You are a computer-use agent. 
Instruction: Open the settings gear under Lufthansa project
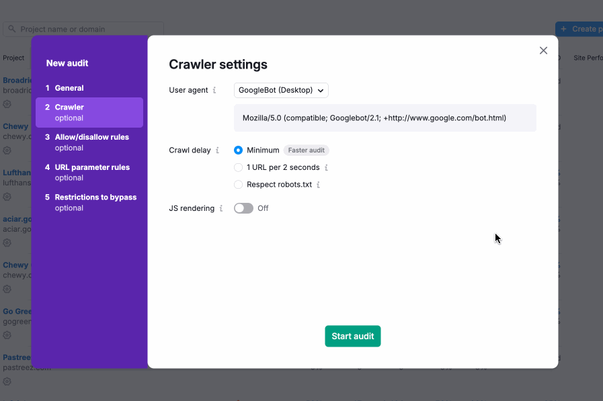point(7,197)
